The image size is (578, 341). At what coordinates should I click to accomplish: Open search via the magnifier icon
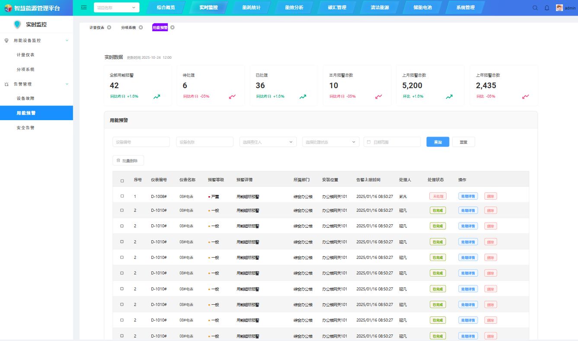535,8
